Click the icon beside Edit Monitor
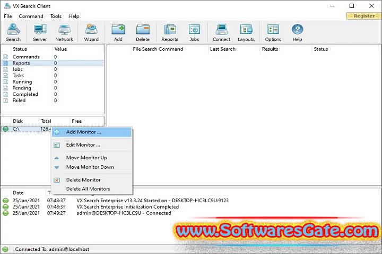This screenshot has width=382, height=254. point(57,145)
